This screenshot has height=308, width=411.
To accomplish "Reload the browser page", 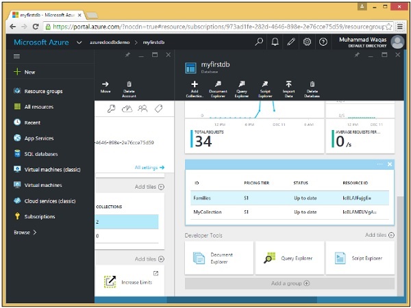I will click(36, 27).
